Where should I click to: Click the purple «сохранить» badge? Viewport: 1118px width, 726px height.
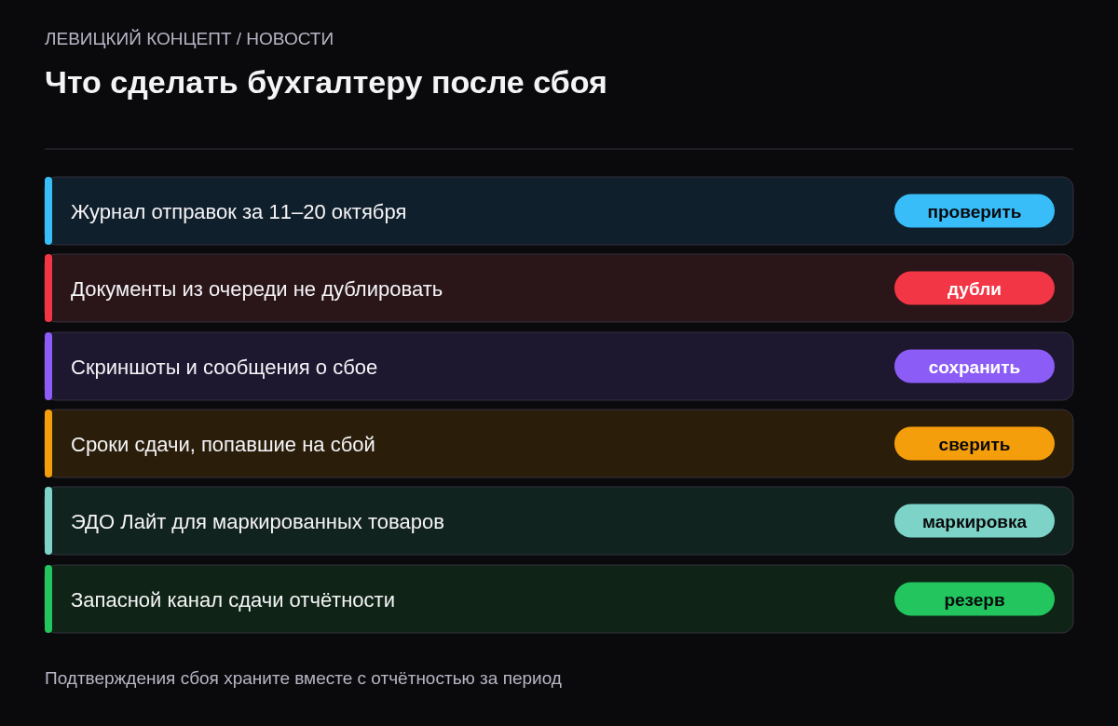975,367
